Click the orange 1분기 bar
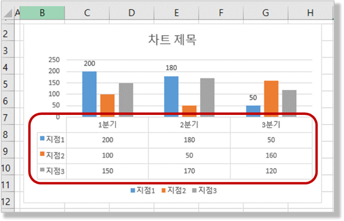The width and height of the screenshot is (344, 221). (108, 105)
